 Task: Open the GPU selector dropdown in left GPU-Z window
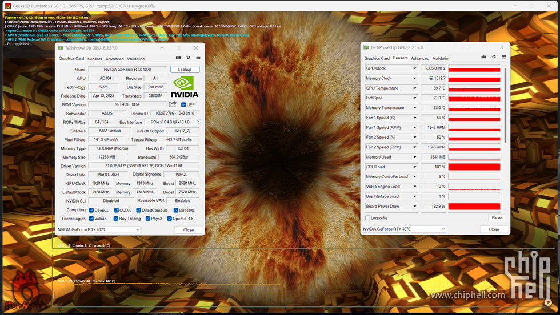98,230
